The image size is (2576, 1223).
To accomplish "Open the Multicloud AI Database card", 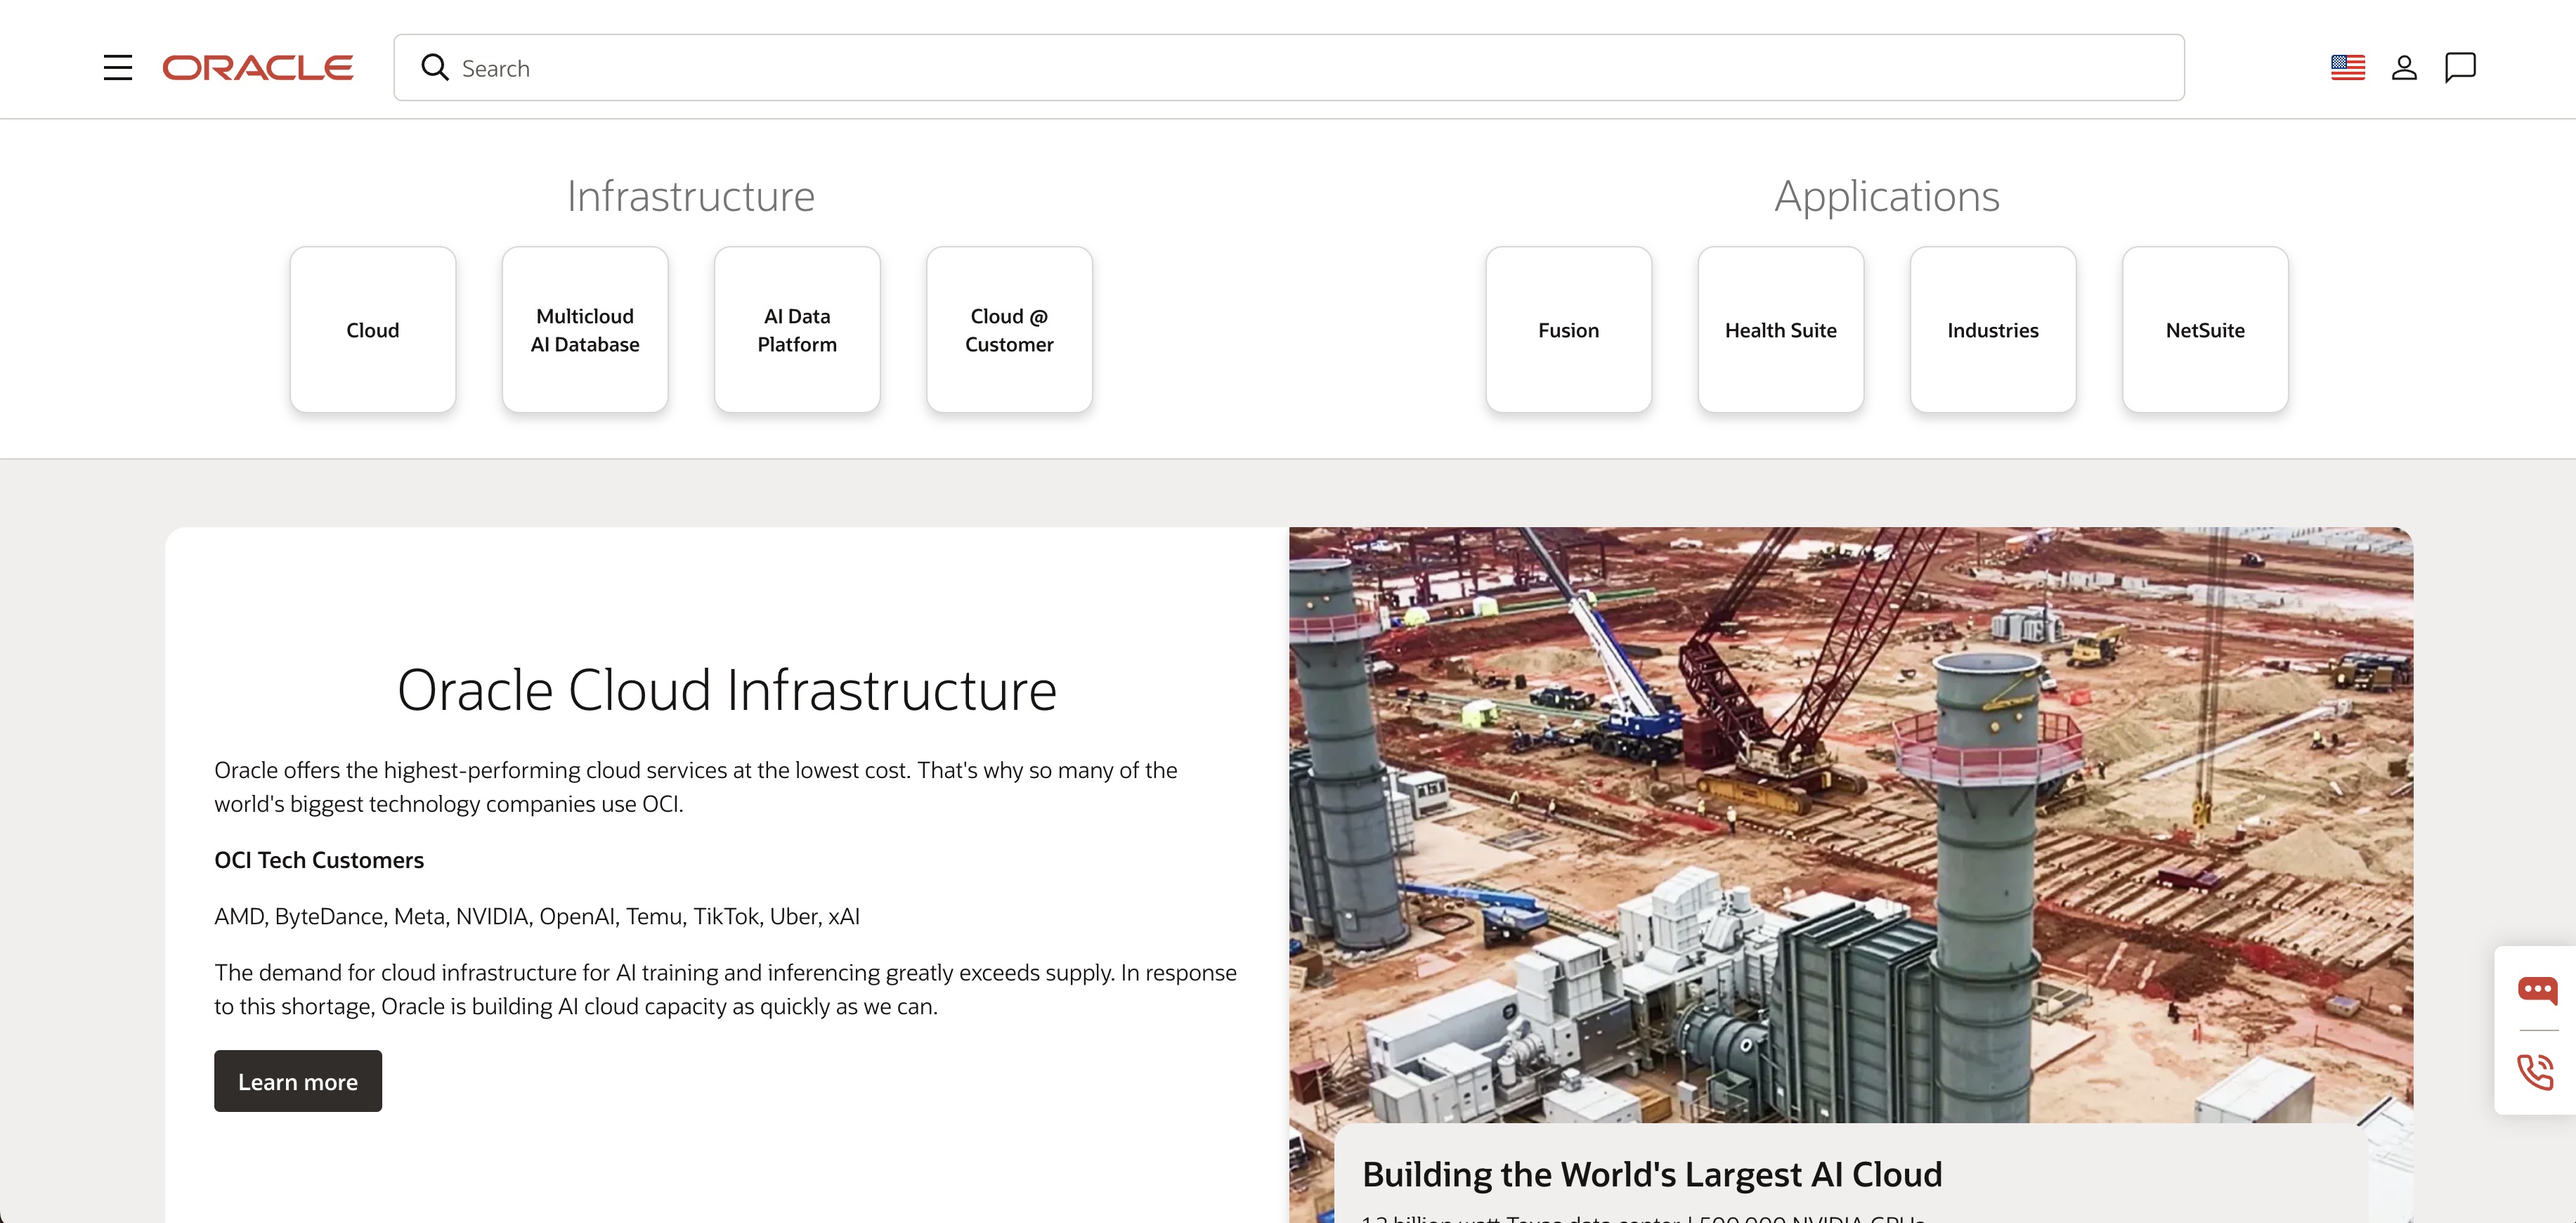I will pyautogui.click(x=585, y=330).
